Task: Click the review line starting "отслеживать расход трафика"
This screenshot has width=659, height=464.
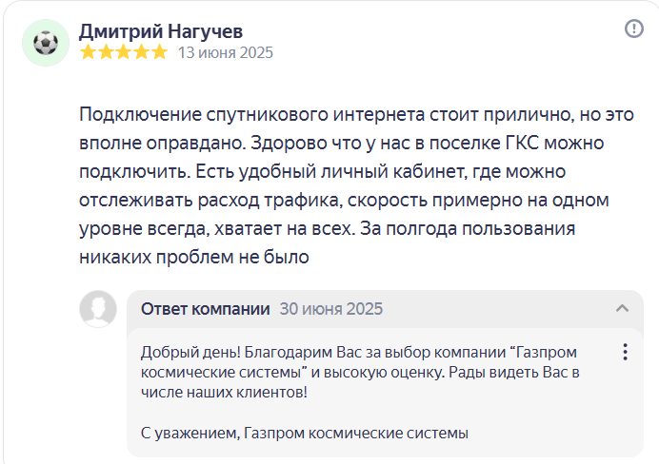Action: 344,200
